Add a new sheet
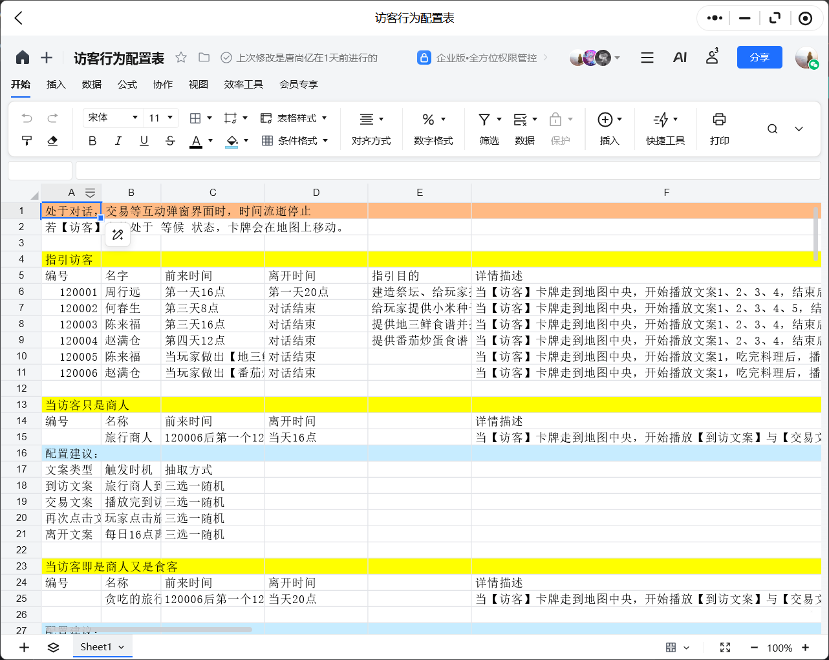 tap(24, 647)
